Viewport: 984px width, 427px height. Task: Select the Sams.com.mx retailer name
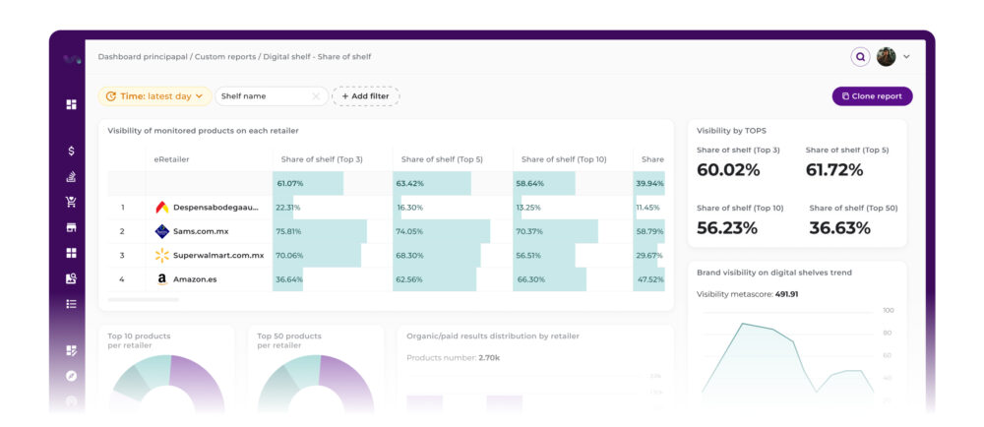(201, 231)
